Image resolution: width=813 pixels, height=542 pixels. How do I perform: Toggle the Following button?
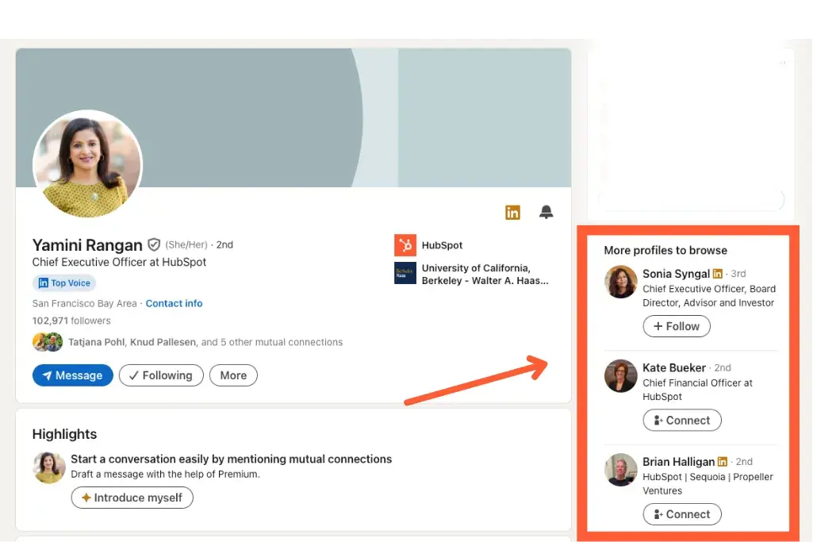click(x=161, y=375)
